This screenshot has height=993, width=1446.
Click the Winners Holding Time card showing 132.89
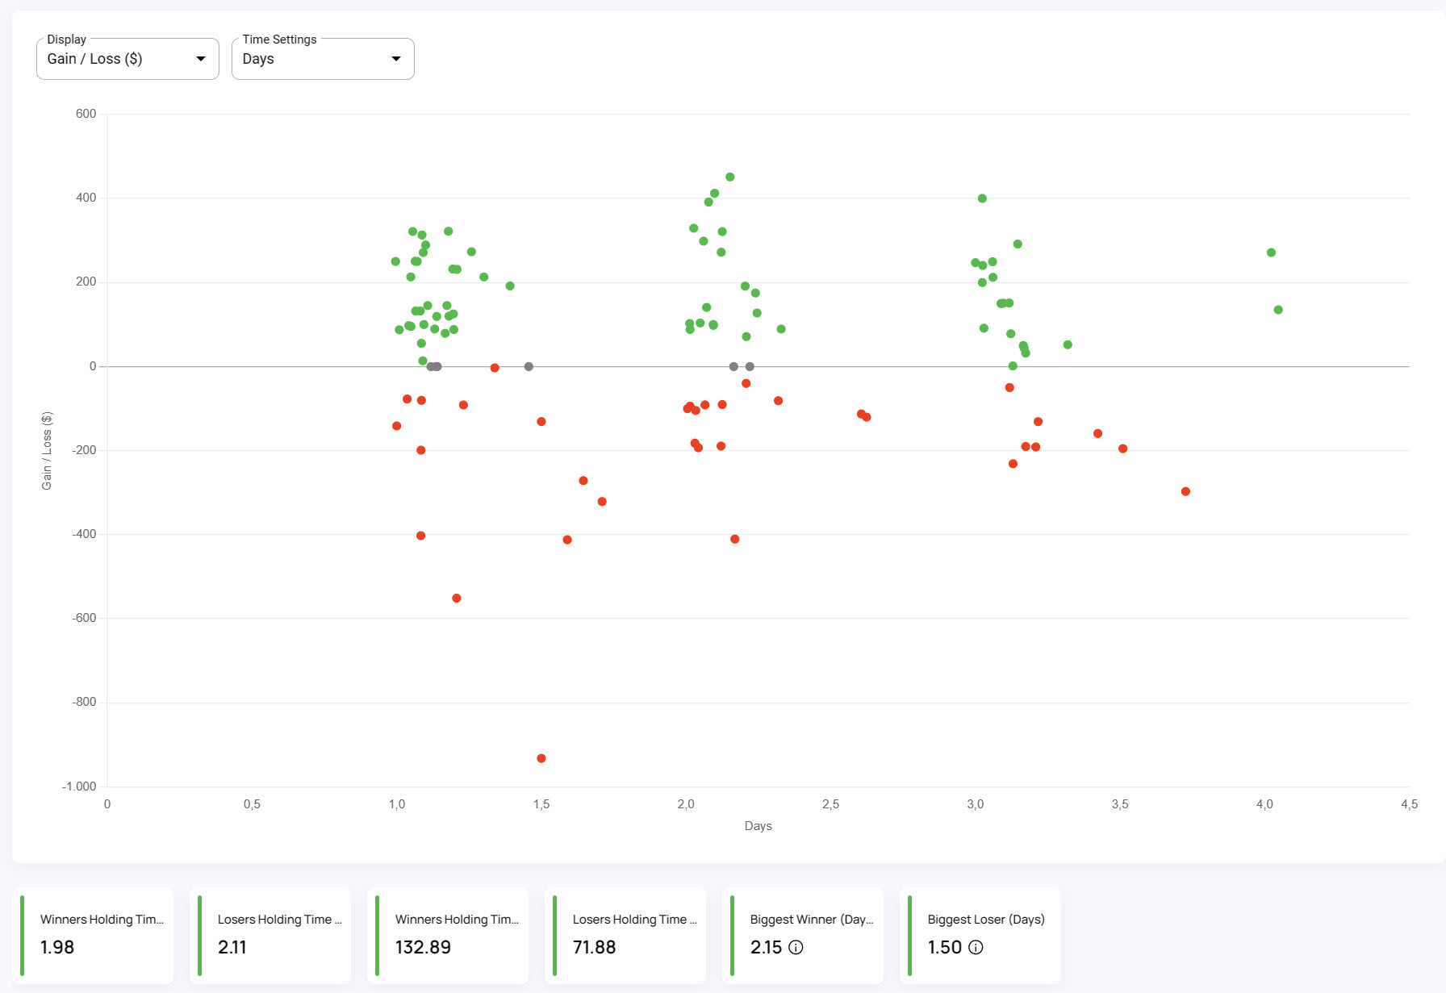tap(448, 936)
